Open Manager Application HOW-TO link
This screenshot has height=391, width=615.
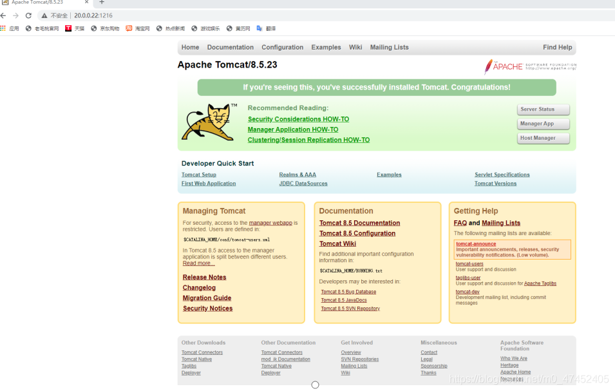click(x=292, y=129)
